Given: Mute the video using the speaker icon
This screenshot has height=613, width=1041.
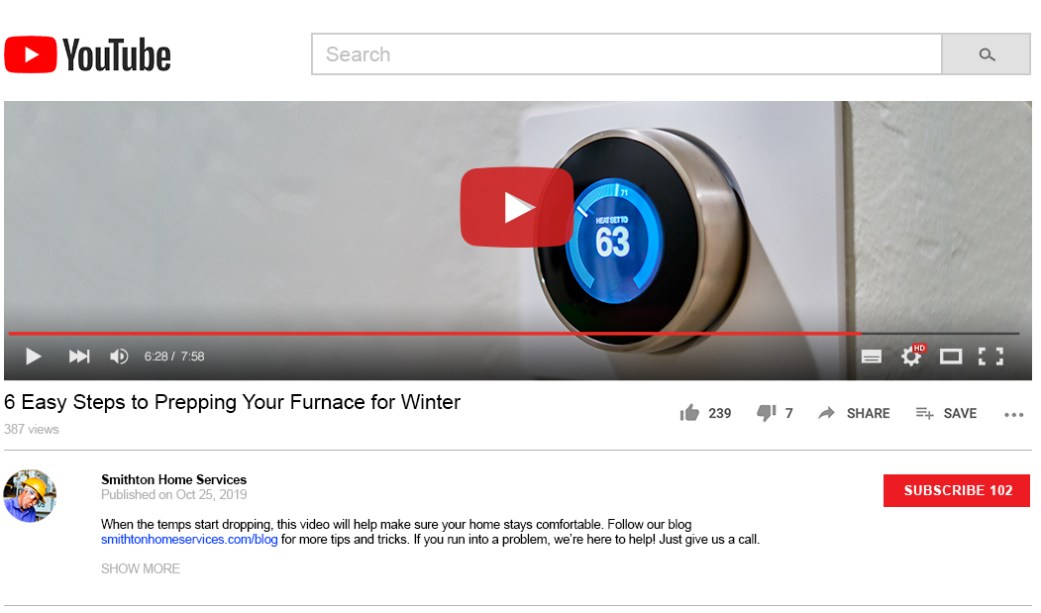Looking at the screenshot, I should coord(119,357).
